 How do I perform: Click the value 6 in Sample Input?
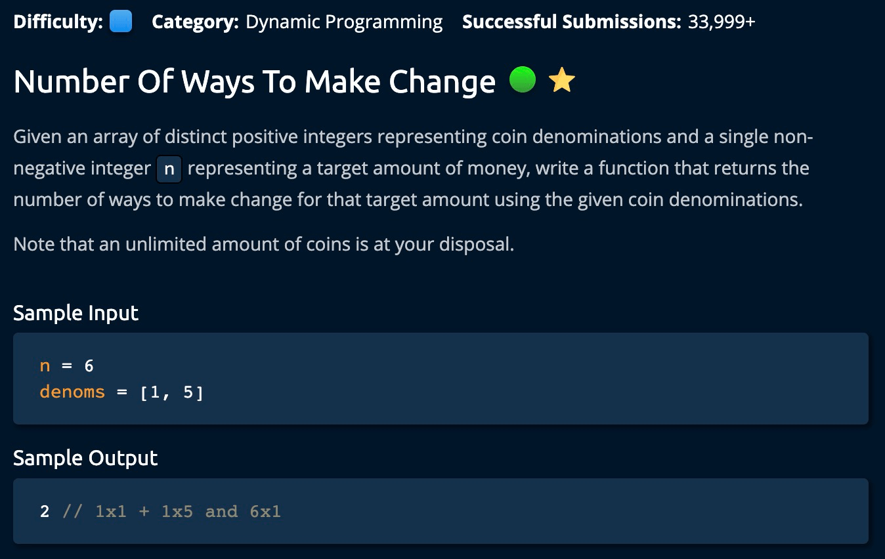[89, 365]
